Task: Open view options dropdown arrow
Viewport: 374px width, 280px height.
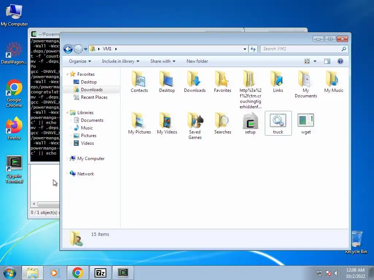Action: (315, 61)
